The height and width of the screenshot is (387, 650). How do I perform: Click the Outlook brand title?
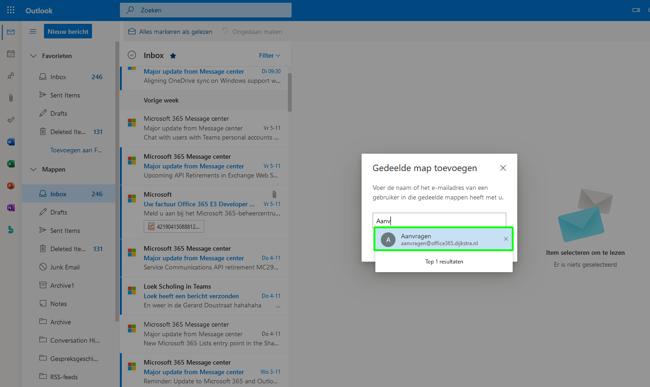click(39, 11)
